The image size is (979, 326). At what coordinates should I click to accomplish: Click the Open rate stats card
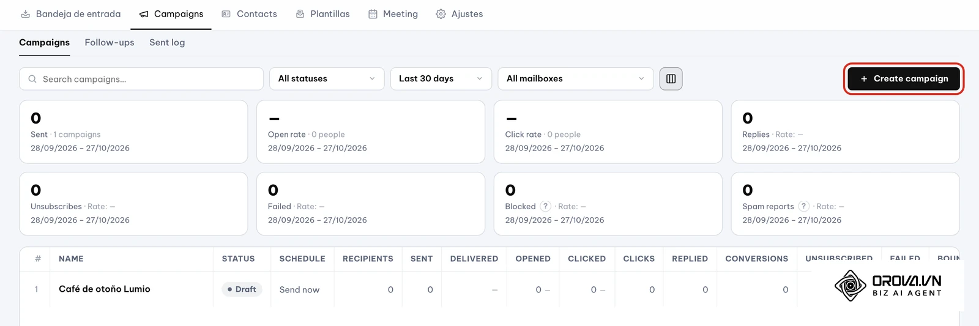371,132
